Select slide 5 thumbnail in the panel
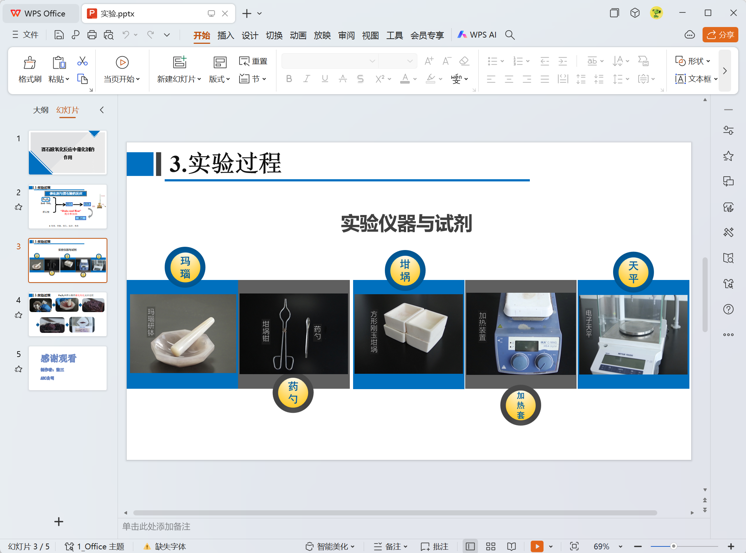Screen dimensions: 746x553 point(68,368)
